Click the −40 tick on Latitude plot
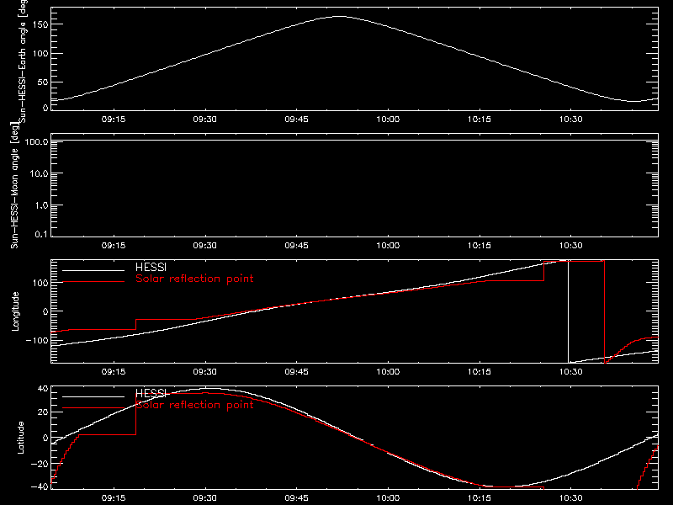 40,486
